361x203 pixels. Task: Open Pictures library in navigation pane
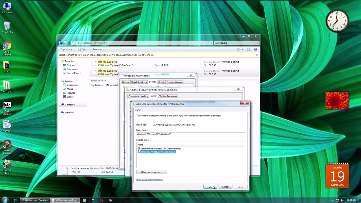pos(71,93)
